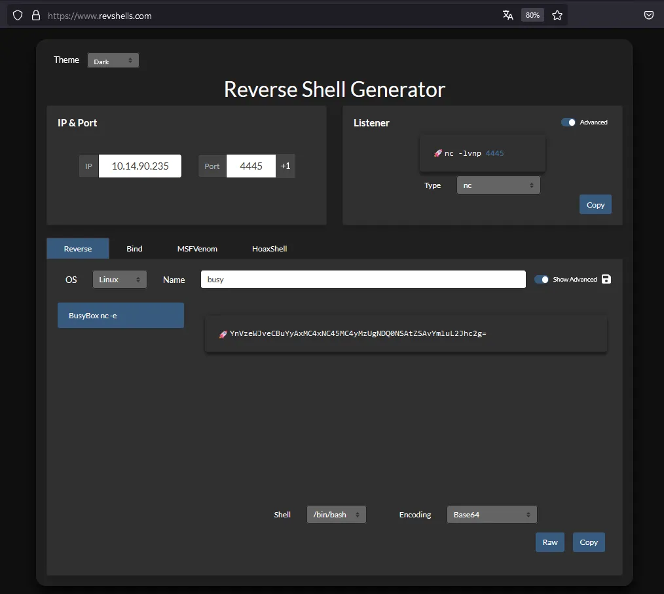Click the Reverse Shell Generator heading
This screenshot has width=664, height=594.
(x=335, y=89)
